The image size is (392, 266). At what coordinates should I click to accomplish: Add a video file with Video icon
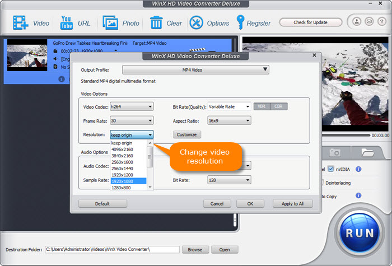point(21,23)
